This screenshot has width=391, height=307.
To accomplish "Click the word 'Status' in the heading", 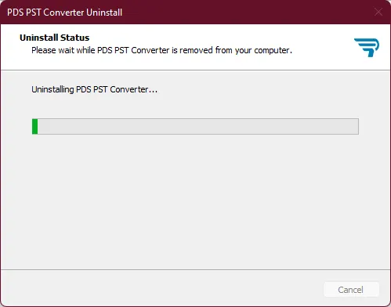I will pyautogui.click(x=75, y=38).
